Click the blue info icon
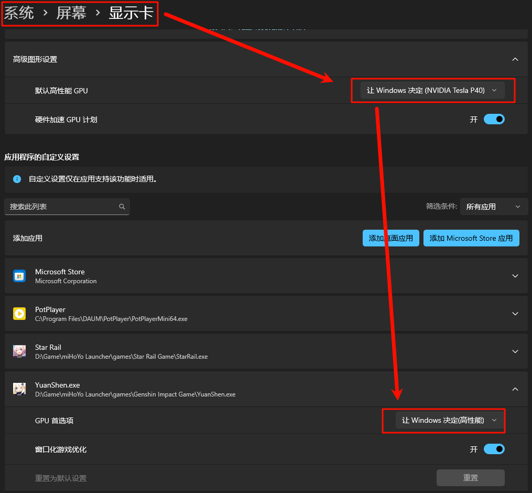This screenshot has width=532, height=493. click(x=17, y=179)
